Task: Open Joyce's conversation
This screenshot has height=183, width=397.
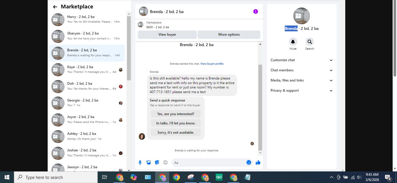Action: (87, 119)
